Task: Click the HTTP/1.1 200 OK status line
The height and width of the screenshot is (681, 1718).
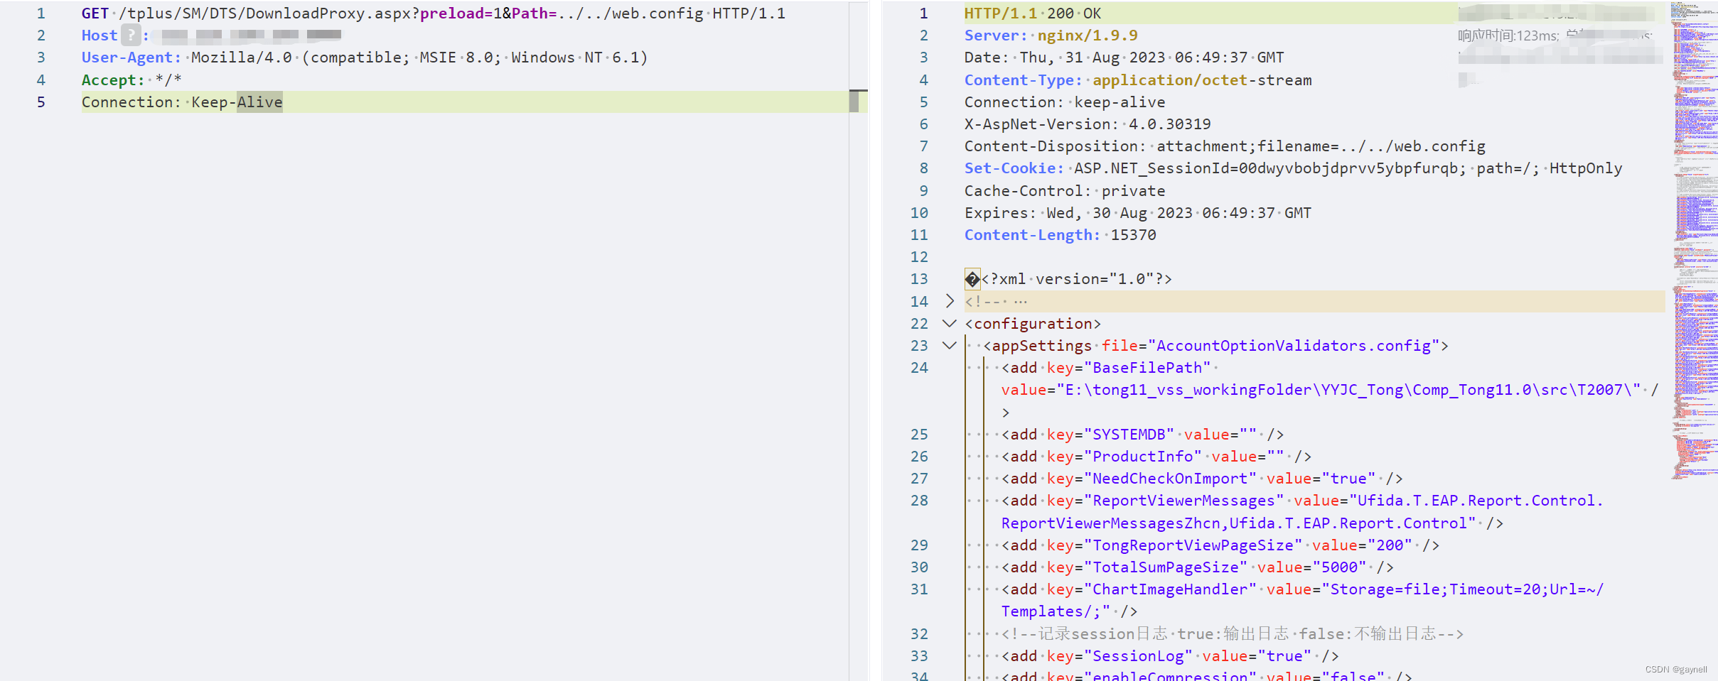Action: tap(1033, 13)
